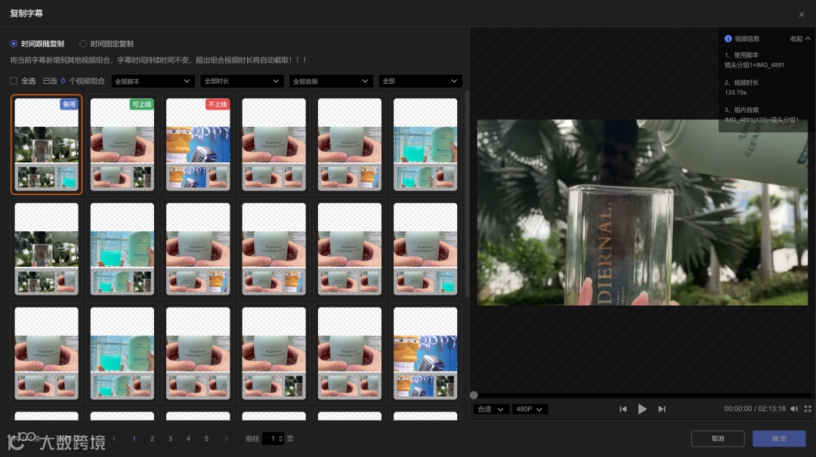Select the thumbnail tagged 备用
The width and height of the screenshot is (816, 457).
(x=46, y=144)
